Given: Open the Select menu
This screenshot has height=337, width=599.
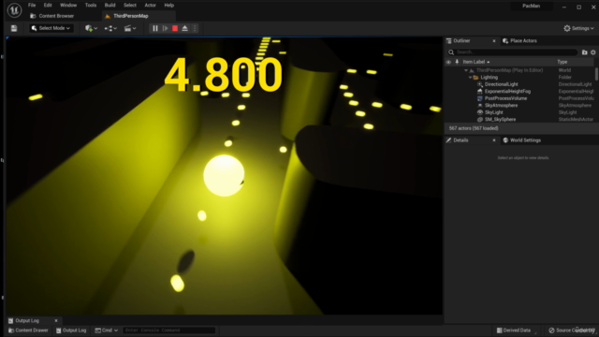Looking at the screenshot, I should point(130,6).
